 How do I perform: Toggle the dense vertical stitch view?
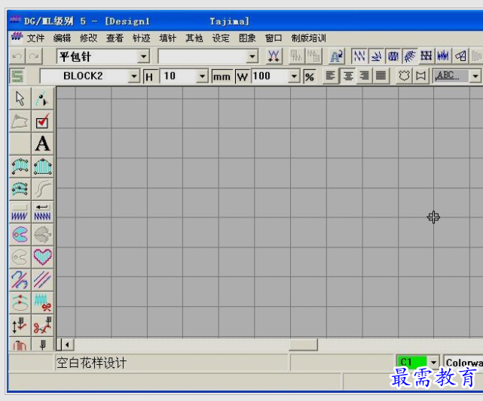[x=443, y=56]
